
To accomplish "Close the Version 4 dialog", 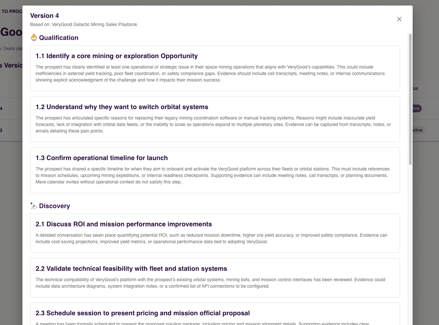I will tap(399, 19).
